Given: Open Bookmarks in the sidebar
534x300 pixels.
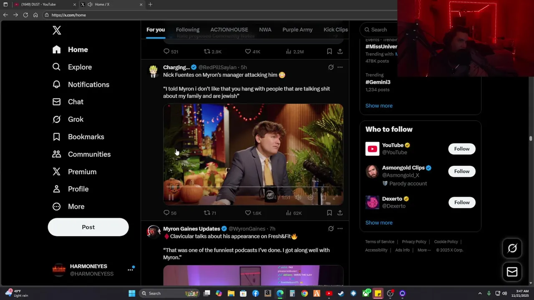Looking at the screenshot, I should (x=78, y=137).
